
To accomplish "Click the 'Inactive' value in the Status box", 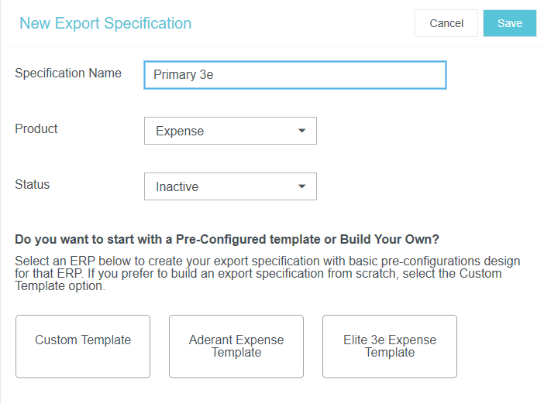I will click(x=177, y=187).
